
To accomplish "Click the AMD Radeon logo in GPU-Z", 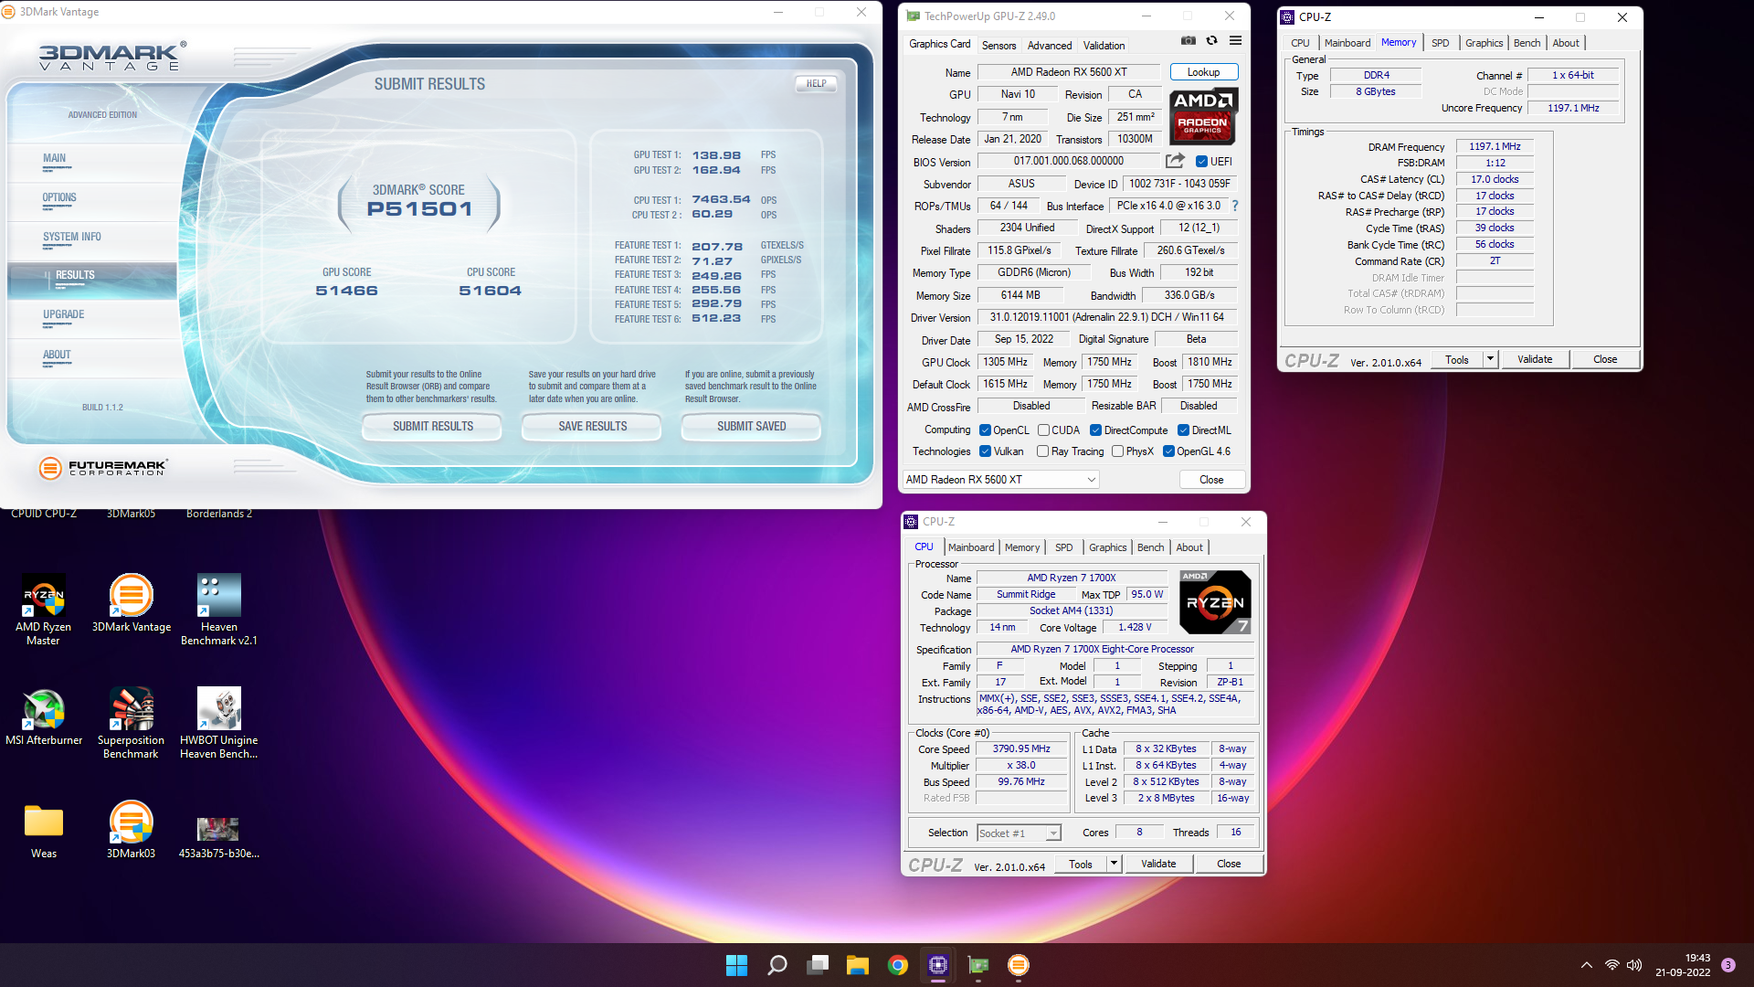I will (1203, 116).
